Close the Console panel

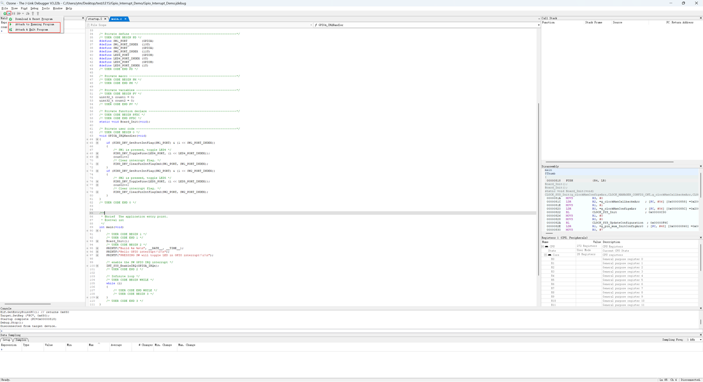point(700,308)
